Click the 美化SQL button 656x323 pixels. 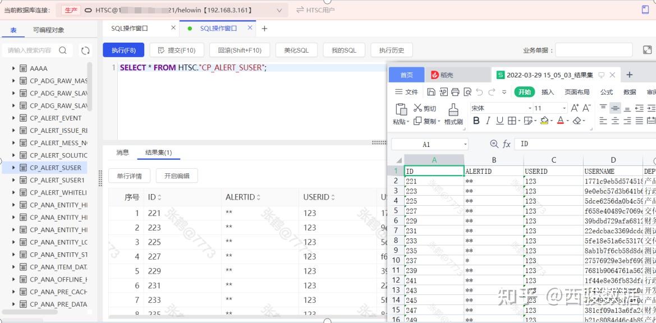[297, 50]
